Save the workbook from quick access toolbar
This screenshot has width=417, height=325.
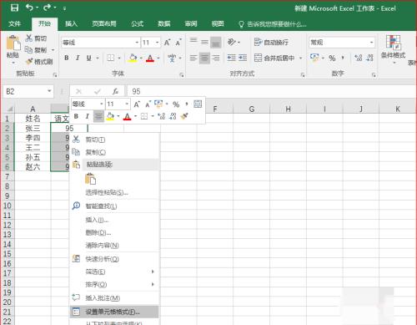pos(14,8)
